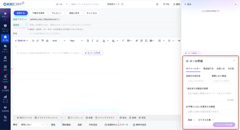Toggle Italic formatting
This screenshot has height=130, width=240.
tap(92, 41)
